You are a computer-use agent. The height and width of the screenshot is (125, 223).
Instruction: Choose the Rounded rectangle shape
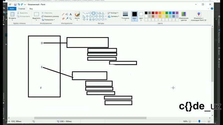[97, 13]
